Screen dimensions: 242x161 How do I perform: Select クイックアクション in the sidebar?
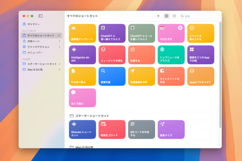coord(41,47)
